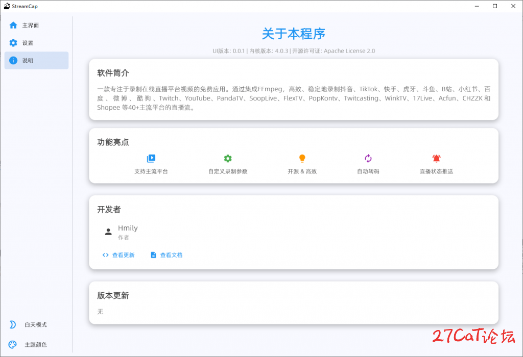Screen dimensions: 523x357
Task: Open the 查看文档 link
Action: point(171,255)
